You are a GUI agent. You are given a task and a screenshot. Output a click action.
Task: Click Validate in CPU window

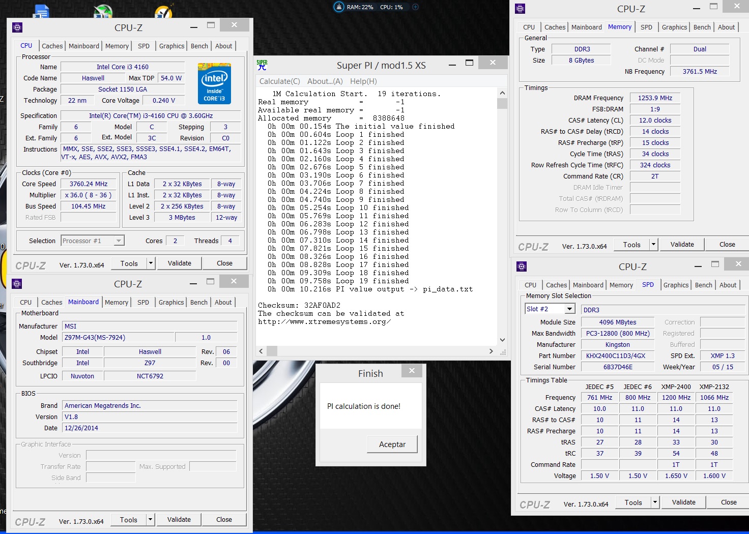tap(180, 263)
